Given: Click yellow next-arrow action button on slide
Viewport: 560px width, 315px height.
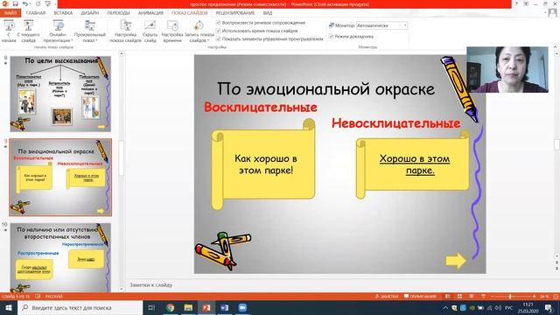Looking at the screenshot, I should tap(456, 261).
